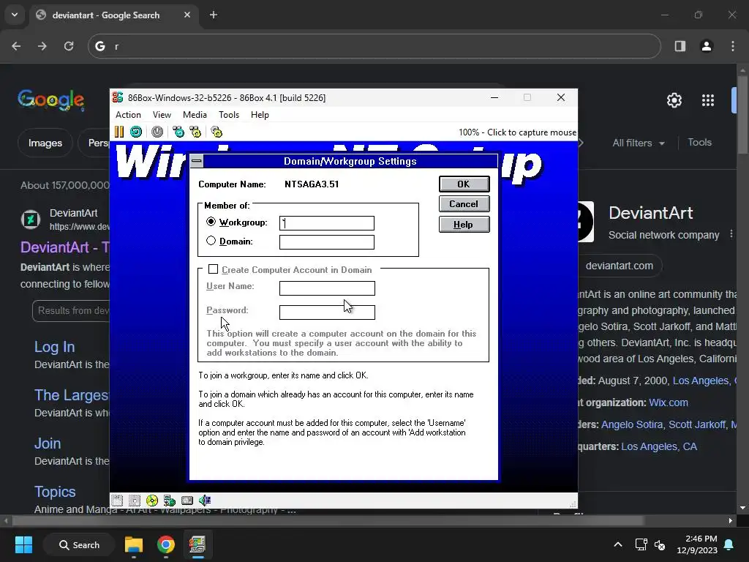Click floppy drive icon beside CD-ROM icon
This screenshot has height=562, width=749.
pos(135,501)
